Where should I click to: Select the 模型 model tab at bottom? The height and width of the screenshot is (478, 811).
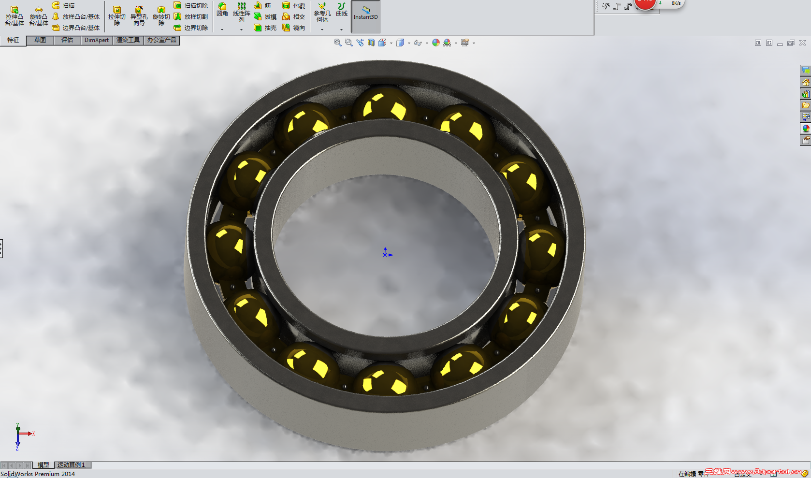coord(43,465)
